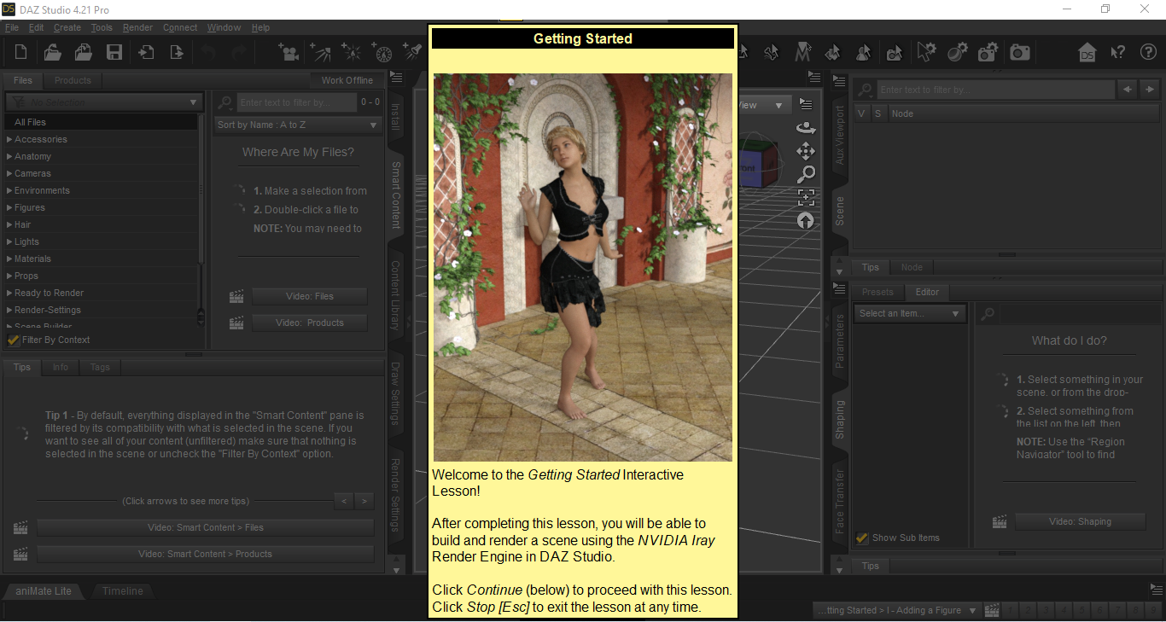Select the viewport orbit rotate icon
The image size is (1166, 622).
click(805, 127)
